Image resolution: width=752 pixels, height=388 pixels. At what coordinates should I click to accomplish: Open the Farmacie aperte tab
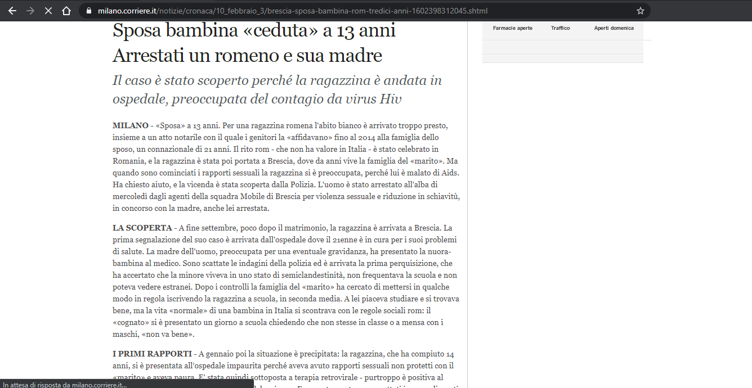tap(512, 28)
